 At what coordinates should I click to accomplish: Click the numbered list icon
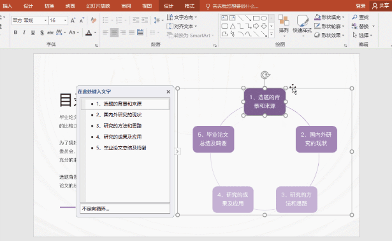[x=119, y=20]
